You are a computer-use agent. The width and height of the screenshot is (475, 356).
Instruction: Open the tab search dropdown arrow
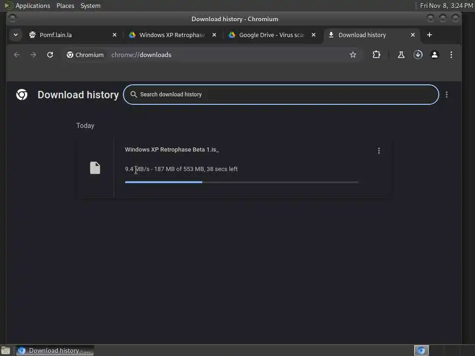pos(16,35)
